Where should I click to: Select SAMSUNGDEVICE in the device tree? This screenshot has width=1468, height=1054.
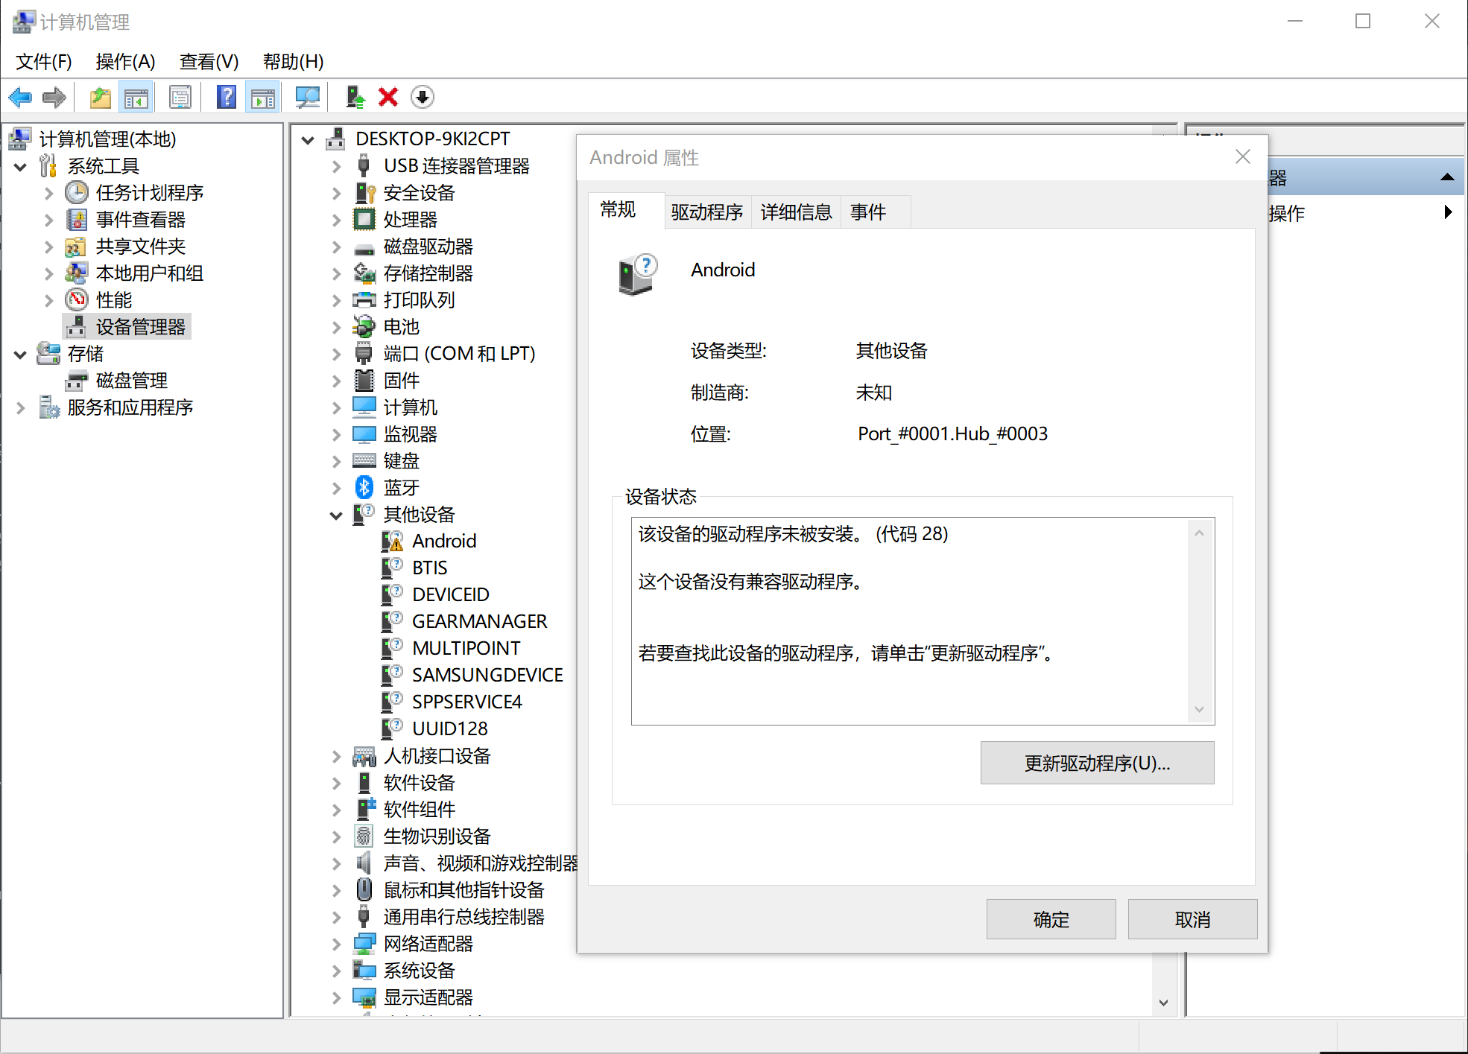(487, 674)
